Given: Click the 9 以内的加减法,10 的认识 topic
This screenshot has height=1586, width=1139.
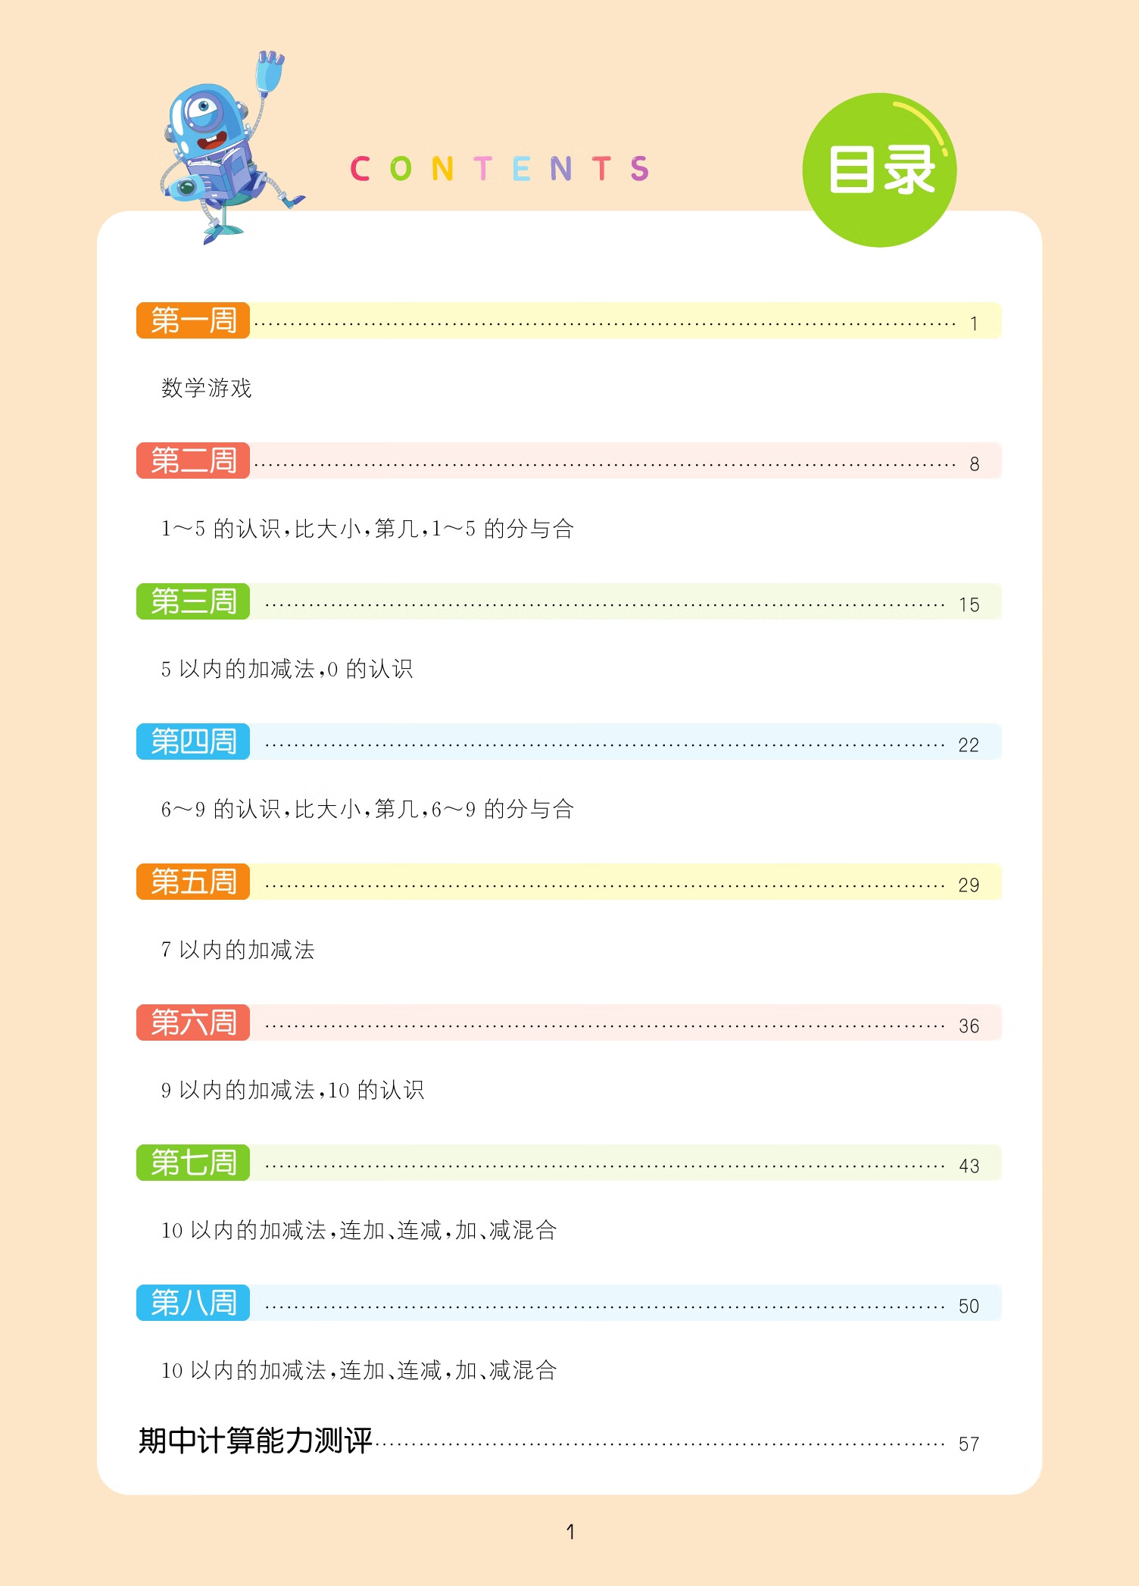Looking at the screenshot, I should click(x=292, y=1090).
